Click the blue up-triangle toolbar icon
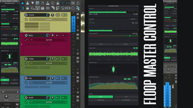The width and height of the screenshot is (193, 108). point(22,3)
